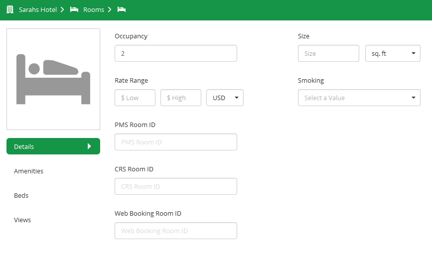Click the Occupancy label

tap(131, 36)
